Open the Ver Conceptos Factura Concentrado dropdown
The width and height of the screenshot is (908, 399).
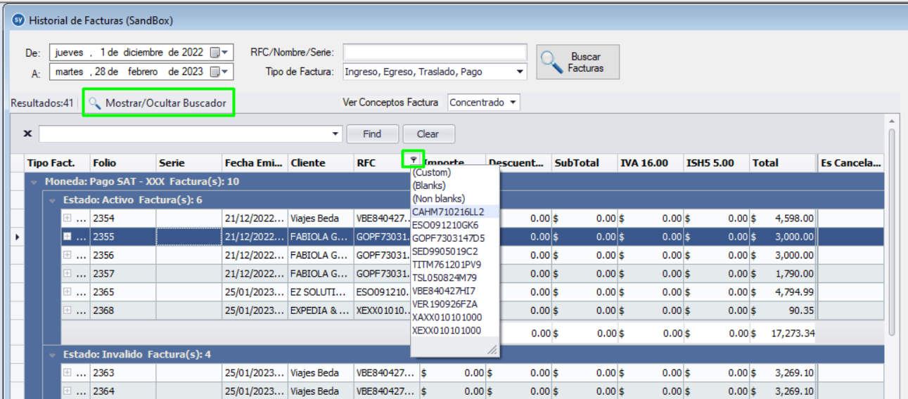[x=513, y=103]
